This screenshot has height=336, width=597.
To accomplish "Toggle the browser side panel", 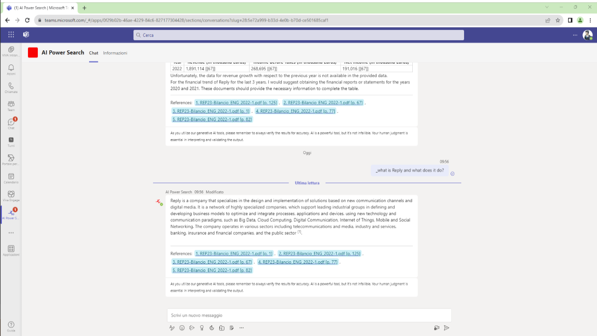I will click(x=570, y=21).
